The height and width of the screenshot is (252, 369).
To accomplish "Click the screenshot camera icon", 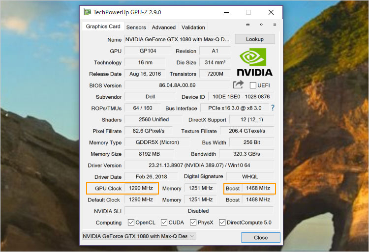I will [248, 25].
